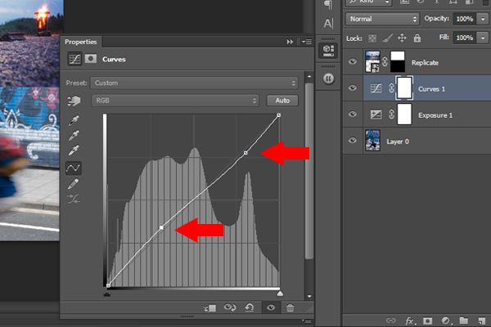Click the Auto button
This screenshot has height=327, width=491.
point(282,101)
